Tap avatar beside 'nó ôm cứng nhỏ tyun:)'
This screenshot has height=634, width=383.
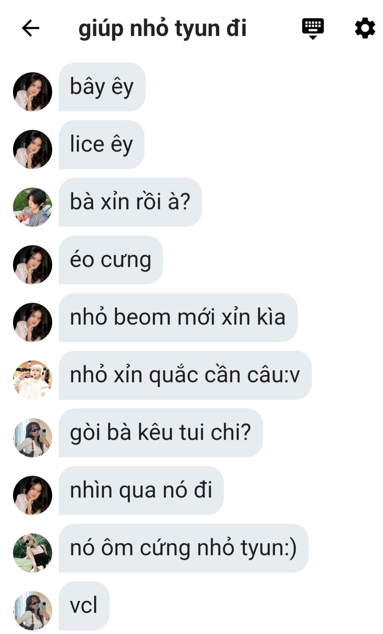click(x=33, y=553)
